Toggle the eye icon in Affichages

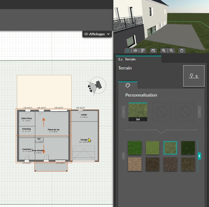point(86,34)
